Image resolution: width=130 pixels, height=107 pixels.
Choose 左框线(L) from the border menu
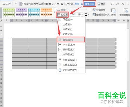71,29
